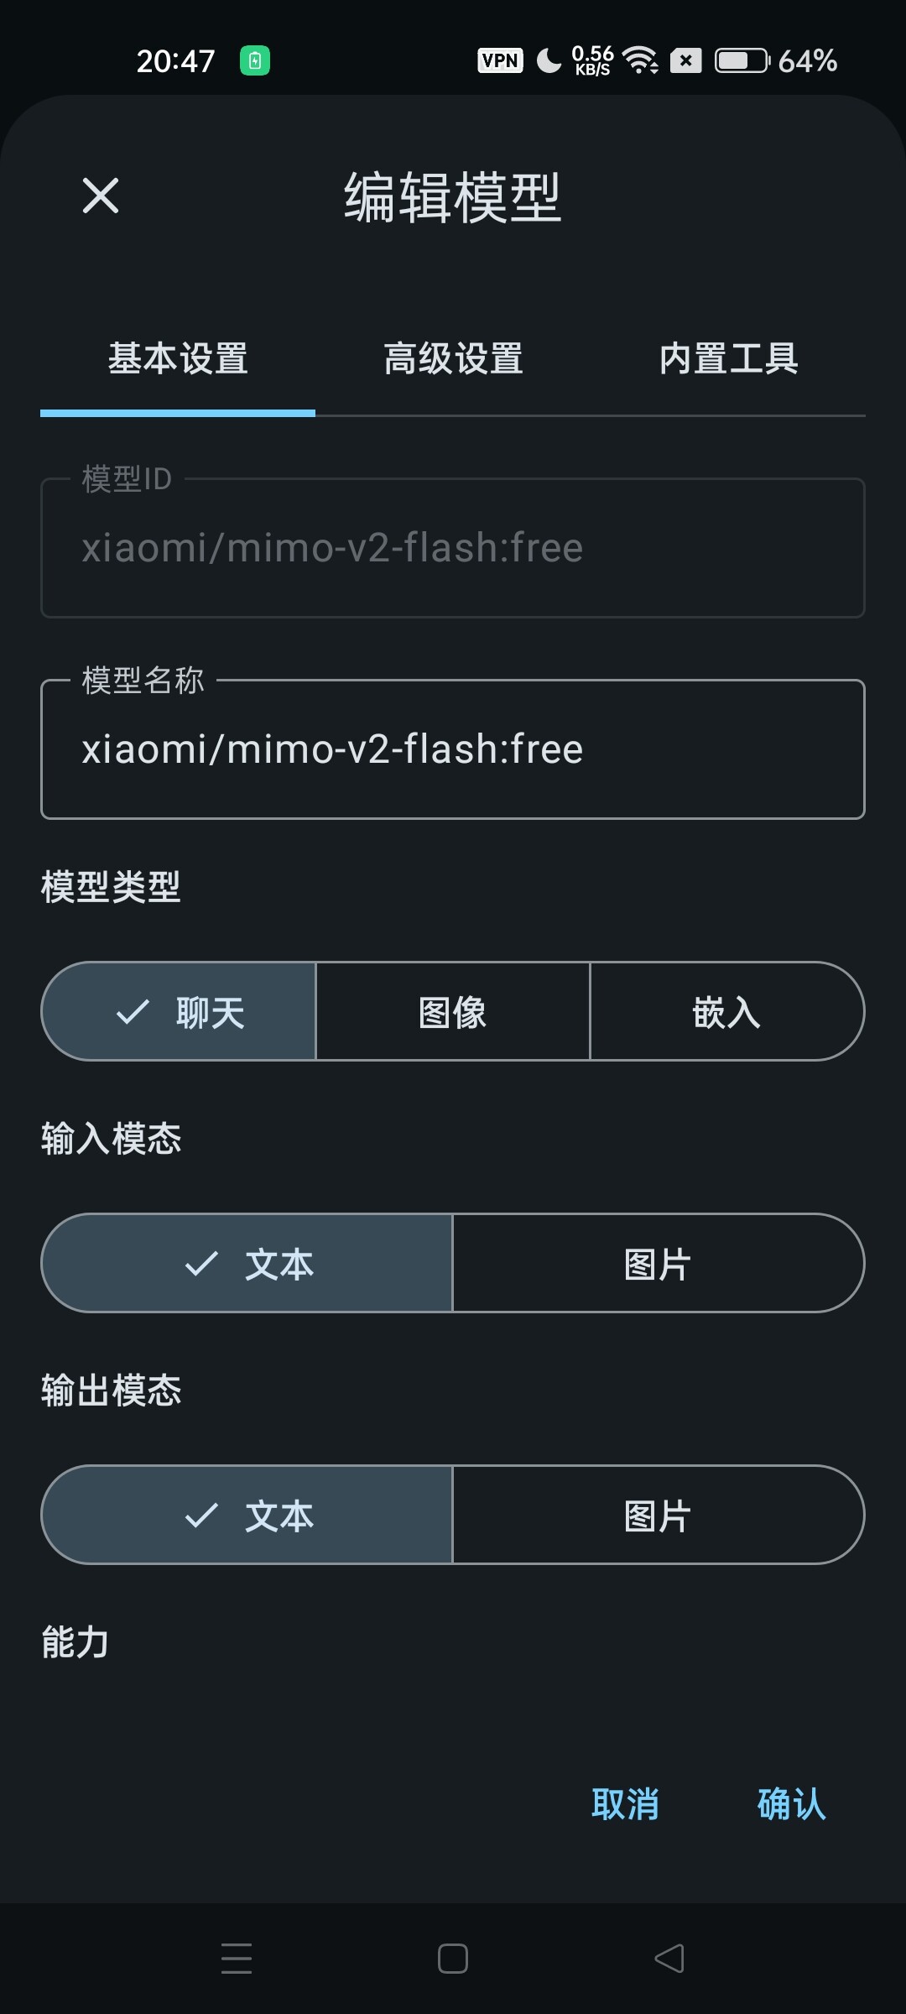The width and height of the screenshot is (906, 2014).
Task: Switch to 高级设置 tab
Action: point(453,359)
